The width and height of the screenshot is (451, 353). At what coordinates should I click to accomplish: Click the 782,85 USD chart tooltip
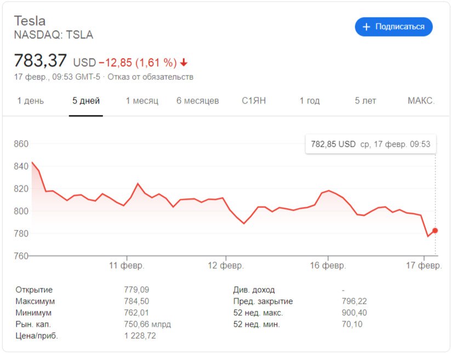[x=371, y=144]
